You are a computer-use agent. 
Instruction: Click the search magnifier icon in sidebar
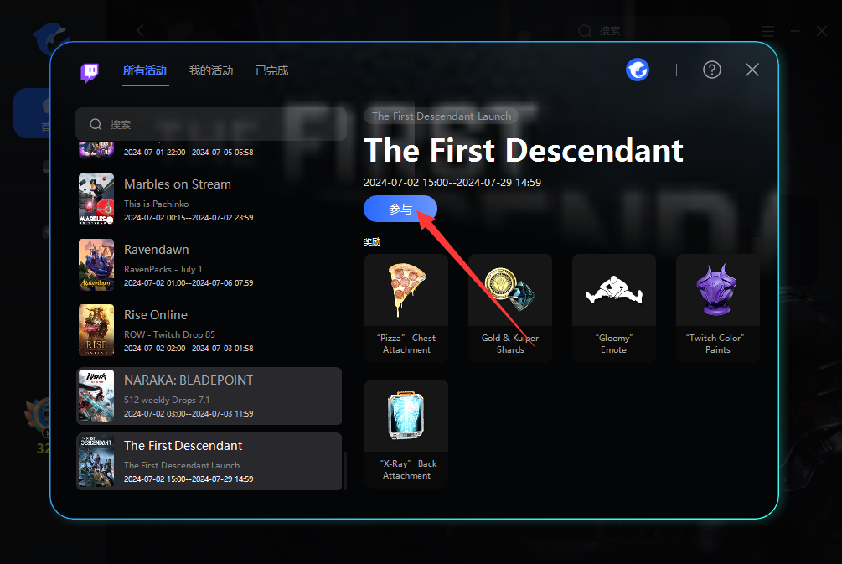96,125
